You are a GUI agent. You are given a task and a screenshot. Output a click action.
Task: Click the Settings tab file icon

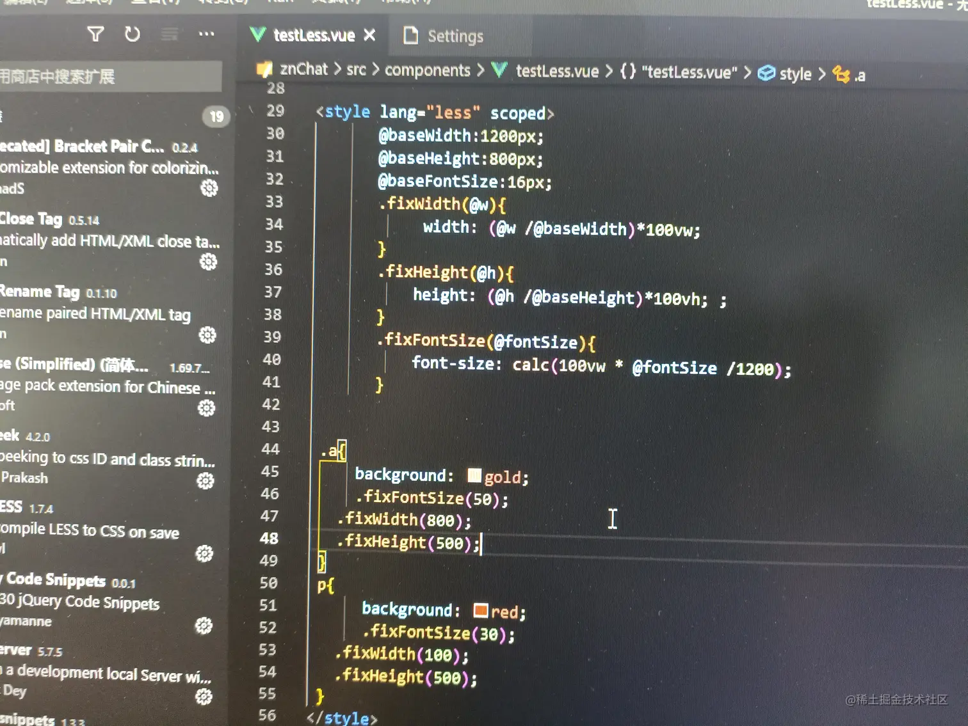click(x=410, y=35)
